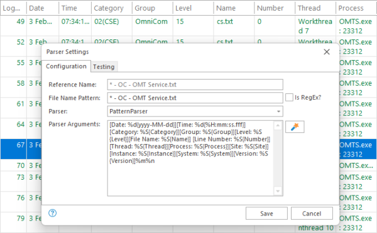Viewport: 377px width, 233px height.
Task: Sort by the Level column header
Action: pyautogui.click(x=193, y=8)
